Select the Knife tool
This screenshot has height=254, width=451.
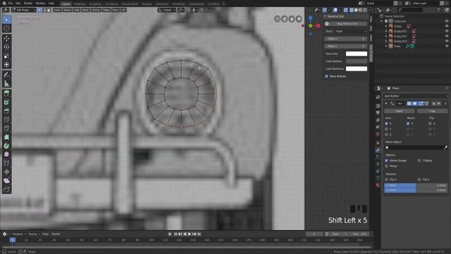[6, 128]
